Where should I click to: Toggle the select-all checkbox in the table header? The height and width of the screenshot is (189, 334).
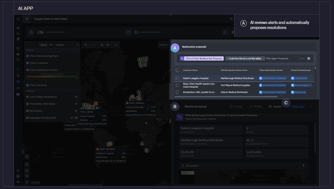177,70
